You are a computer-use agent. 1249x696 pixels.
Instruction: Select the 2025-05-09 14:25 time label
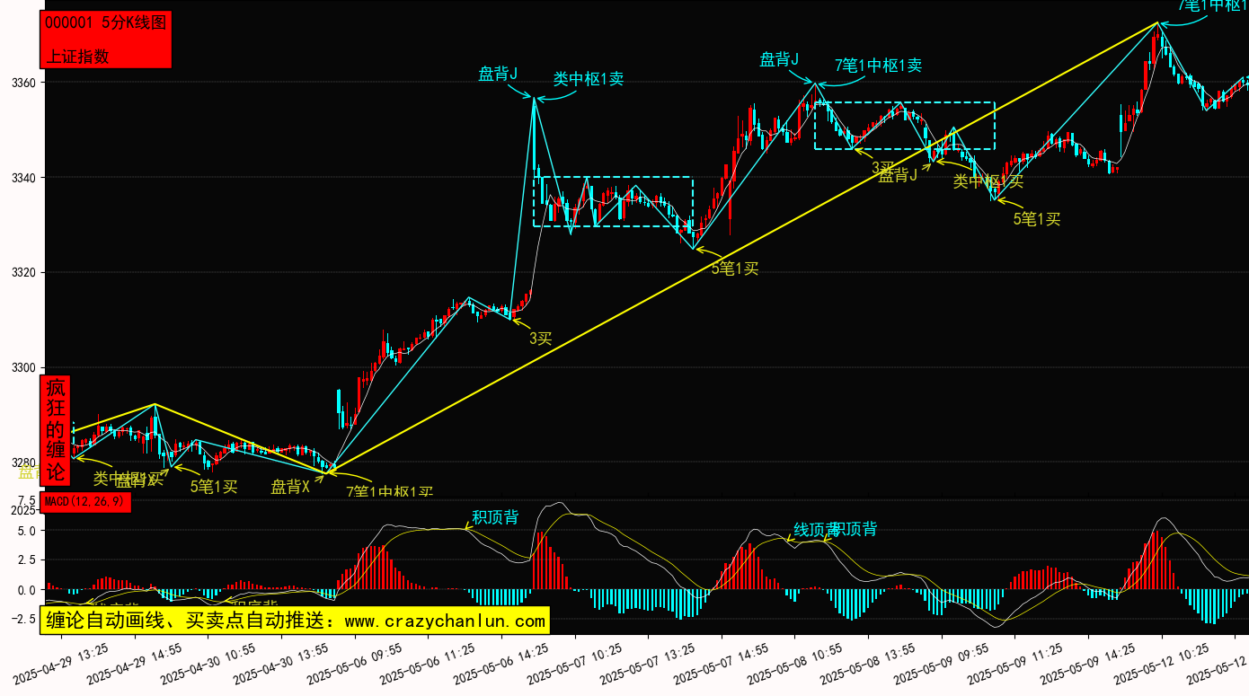1089,663
